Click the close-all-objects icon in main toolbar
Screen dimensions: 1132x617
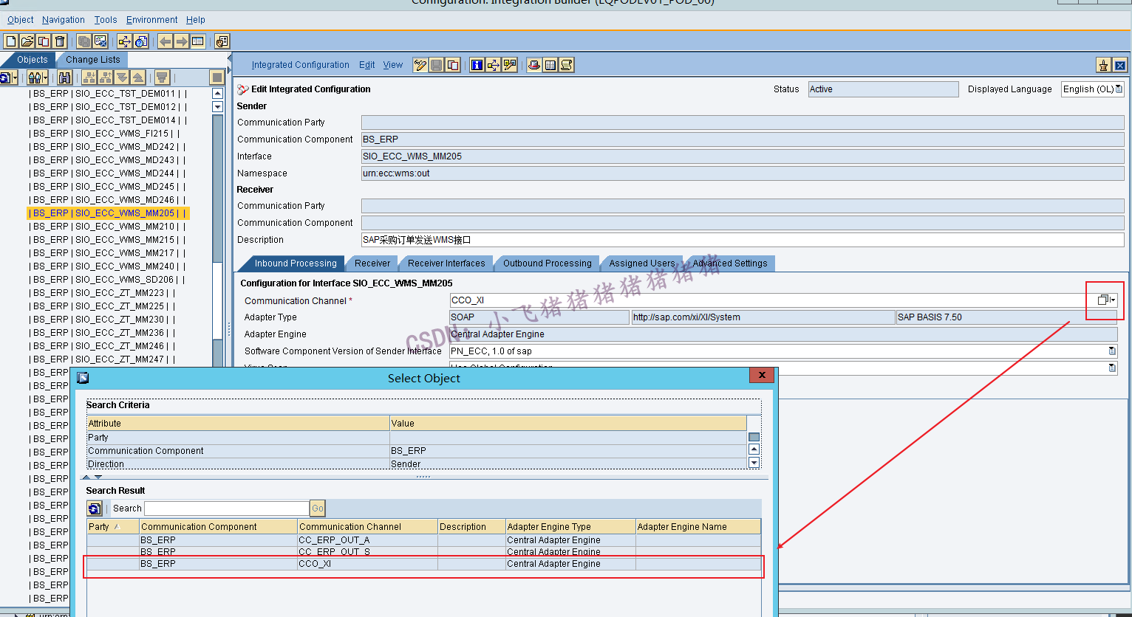(100, 41)
